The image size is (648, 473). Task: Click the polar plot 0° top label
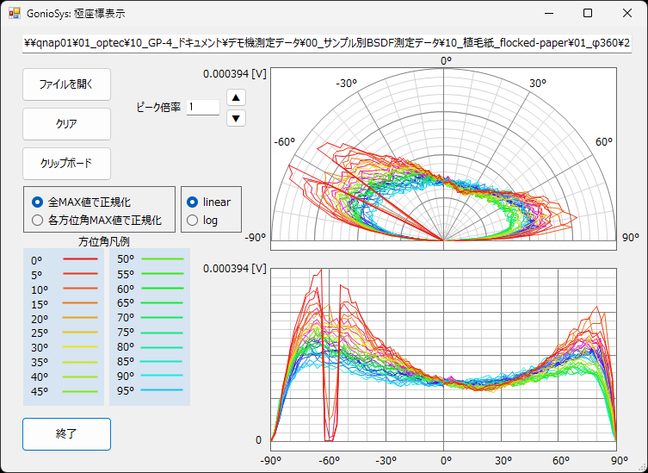point(445,61)
